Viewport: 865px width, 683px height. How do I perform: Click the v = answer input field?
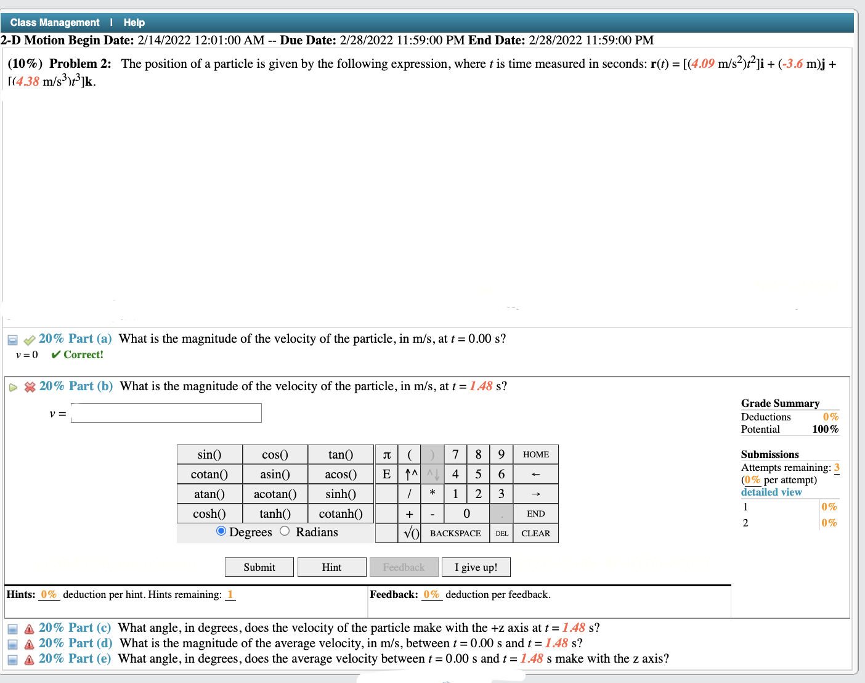pos(166,413)
